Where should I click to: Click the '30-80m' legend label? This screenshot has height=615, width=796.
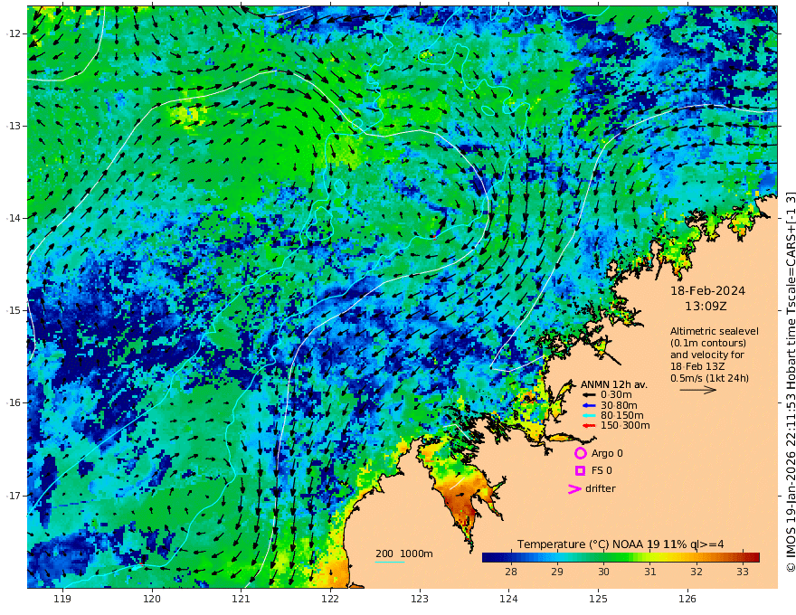[619, 405]
